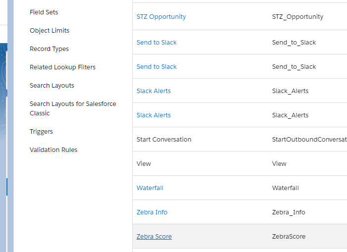Navigate to Triggers in the sidebar
This screenshot has width=347, height=252.
click(41, 132)
